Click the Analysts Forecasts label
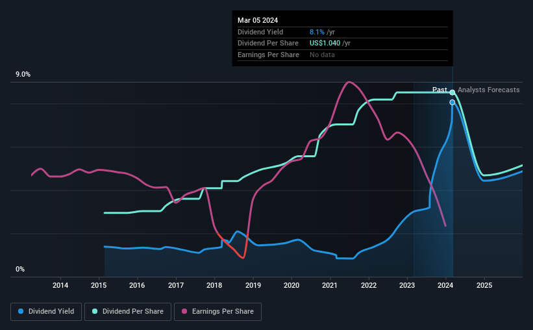533x330 pixels. point(488,90)
